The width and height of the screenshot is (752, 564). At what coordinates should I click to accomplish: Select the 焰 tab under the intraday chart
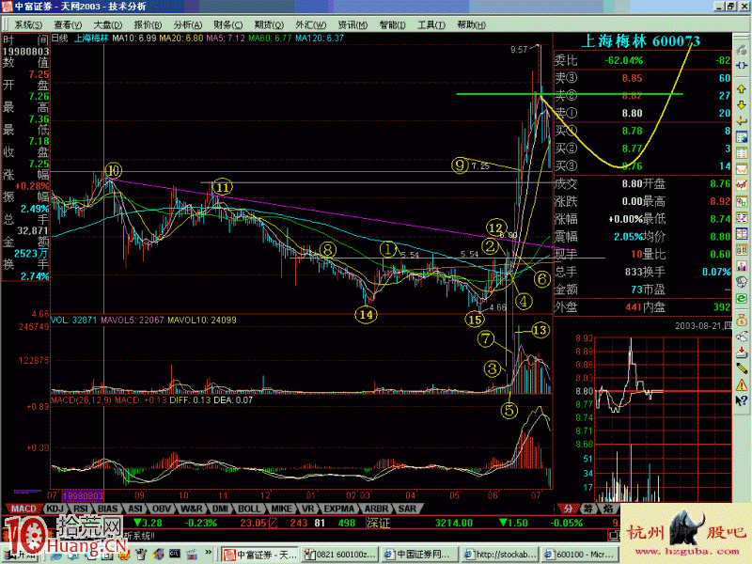[x=608, y=509]
